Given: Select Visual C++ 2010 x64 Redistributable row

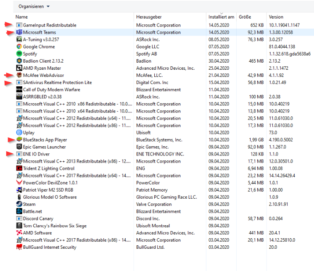Looking at the screenshot, I should coord(164,111).
